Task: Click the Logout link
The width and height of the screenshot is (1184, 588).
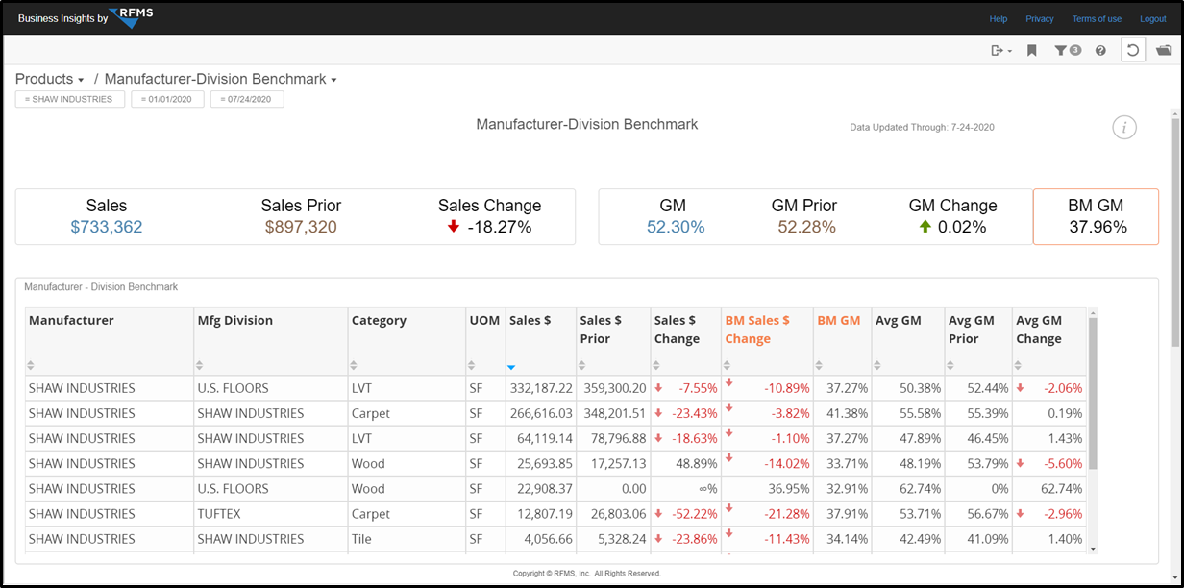Action: coord(1153,19)
